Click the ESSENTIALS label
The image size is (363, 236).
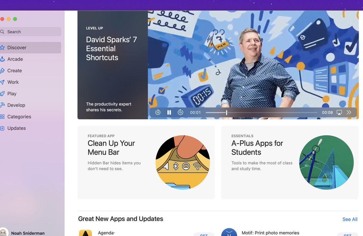click(242, 136)
